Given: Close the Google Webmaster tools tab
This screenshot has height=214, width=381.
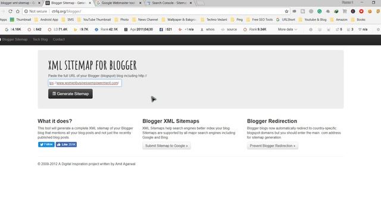Looking at the screenshot, I should [x=140, y=3].
